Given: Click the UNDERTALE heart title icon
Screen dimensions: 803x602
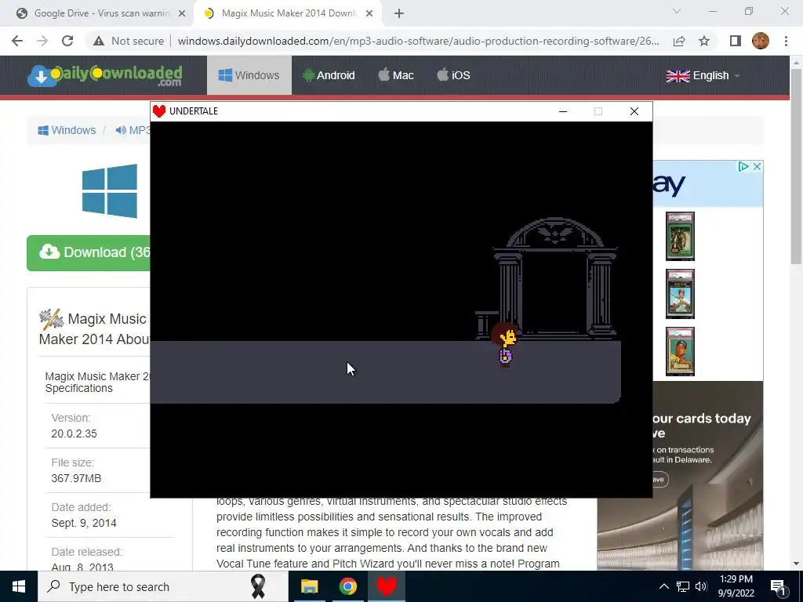Looking at the screenshot, I should point(159,111).
